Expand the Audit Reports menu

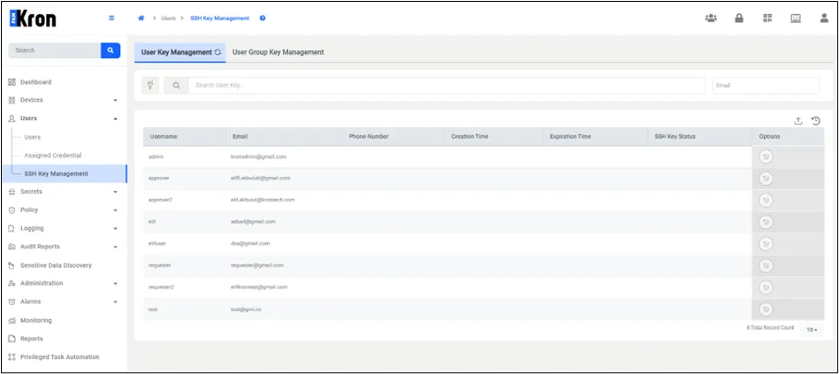click(116, 248)
